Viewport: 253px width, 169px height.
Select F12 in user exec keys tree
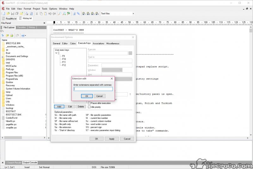click(64, 65)
